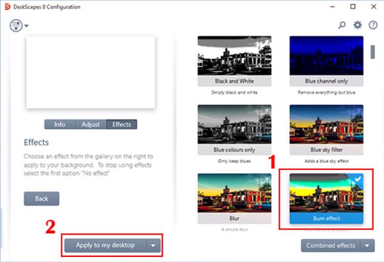Open help via question mark icon
The image size is (384, 262).
tap(373, 25)
